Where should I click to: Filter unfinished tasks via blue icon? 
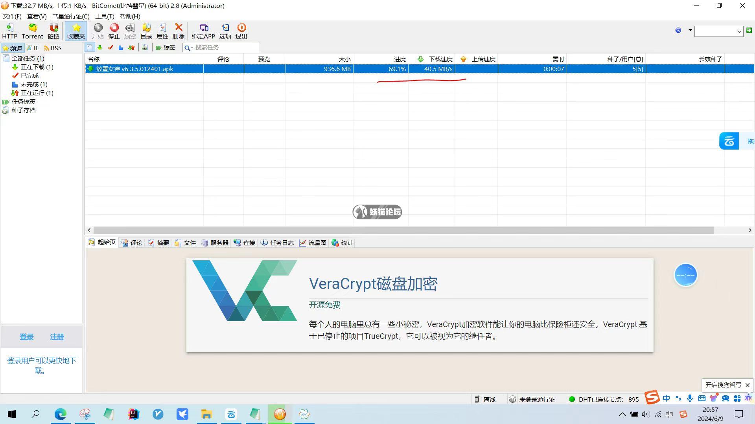[121, 48]
